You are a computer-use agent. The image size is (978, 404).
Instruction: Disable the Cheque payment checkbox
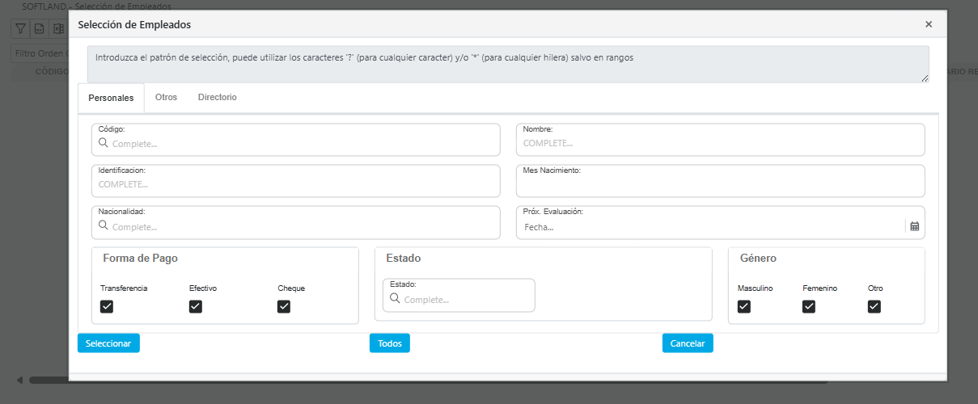coord(284,306)
